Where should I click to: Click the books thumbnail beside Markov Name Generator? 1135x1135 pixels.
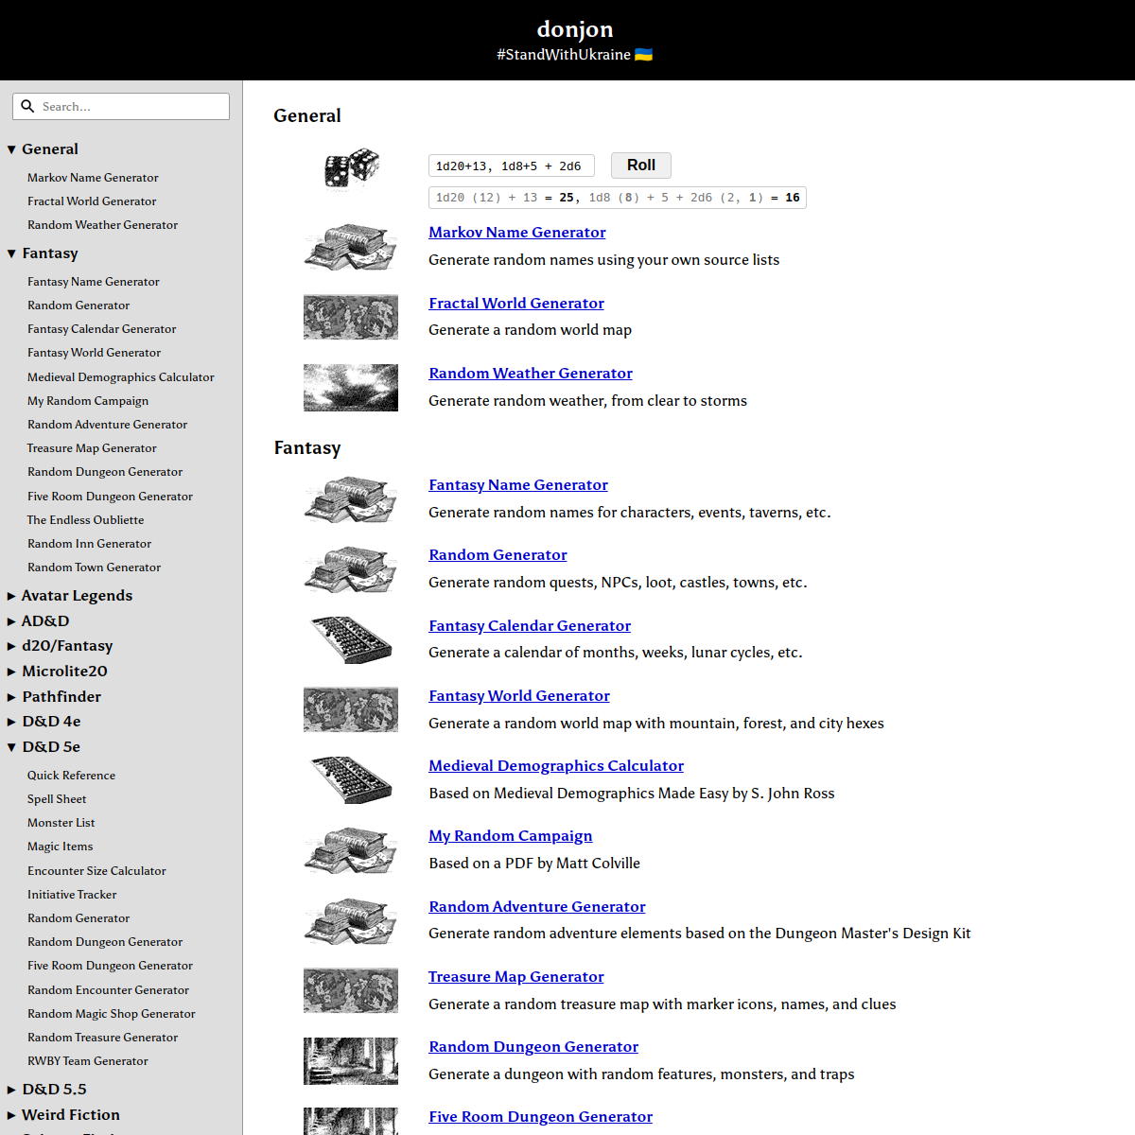[351, 247]
